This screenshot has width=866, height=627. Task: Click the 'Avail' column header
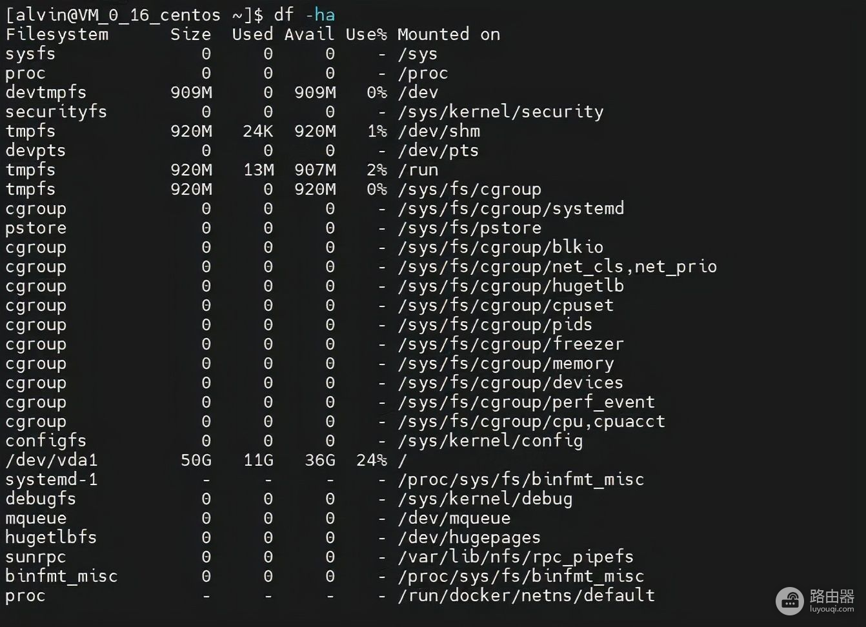[x=309, y=34]
